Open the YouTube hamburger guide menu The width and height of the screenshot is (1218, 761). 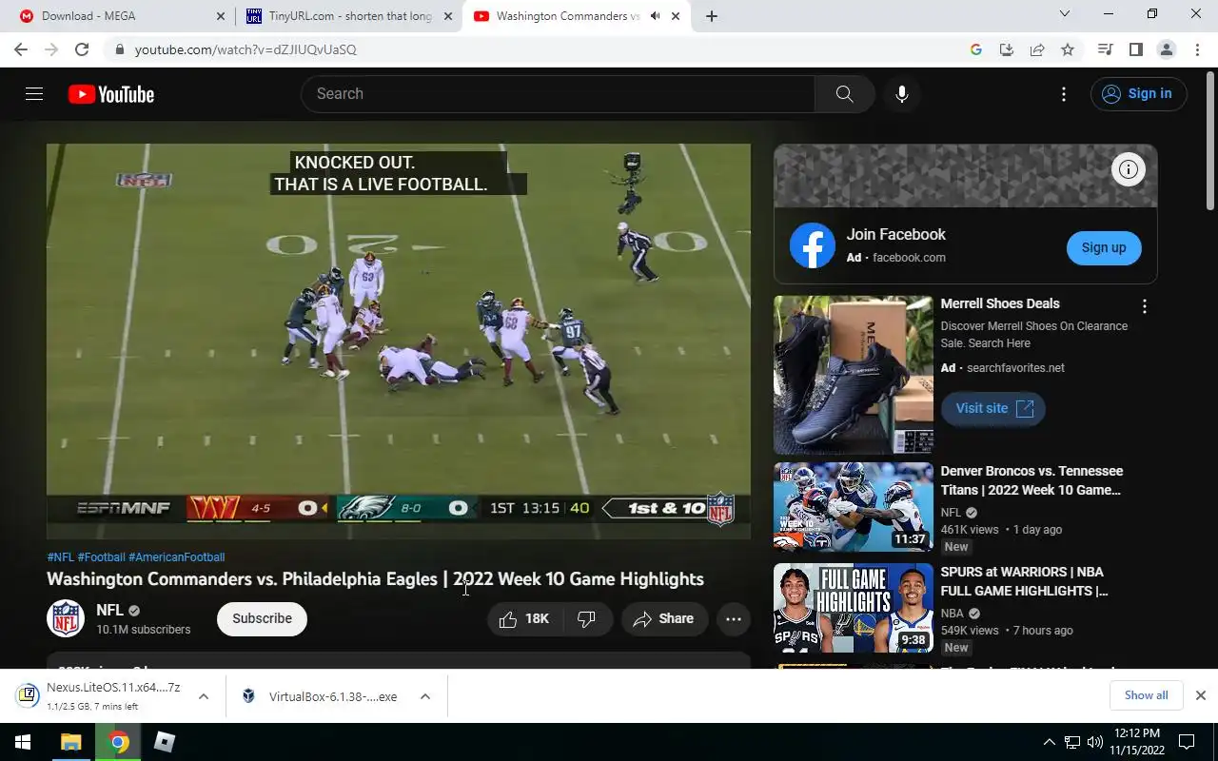34,94
